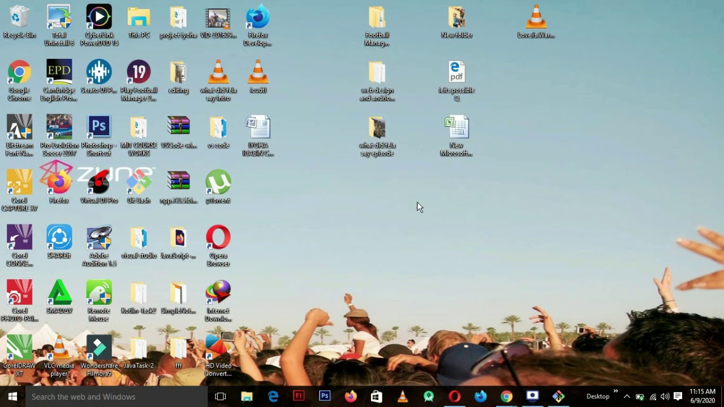Open 'what did fela say episode' folder
This screenshot has width=724, height=407.
(377, 136)
